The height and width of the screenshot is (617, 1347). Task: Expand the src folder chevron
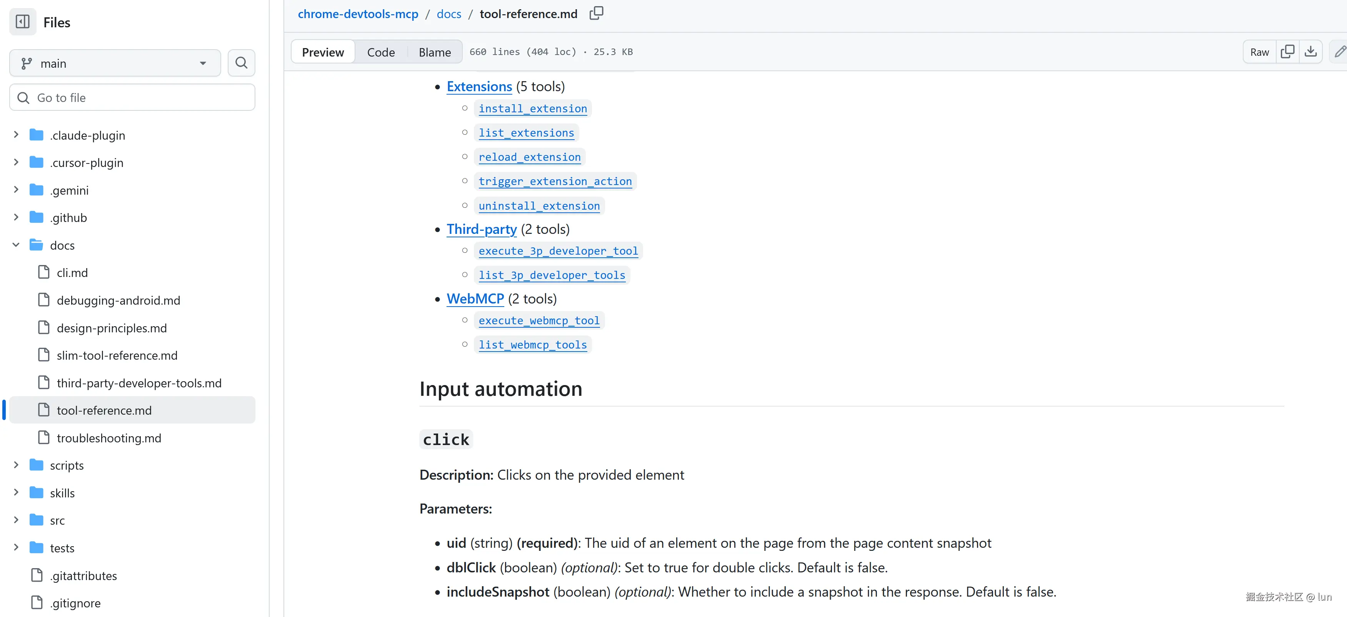(16, 520)
